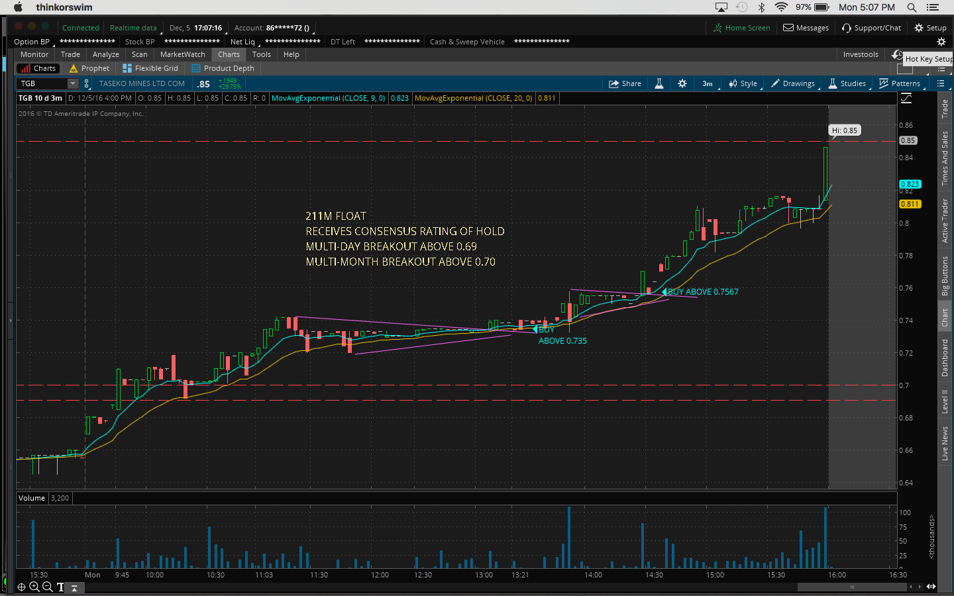Open the Level II sidebar panel
The width and height of the screenshot is (954, 596).
click(945, 401)
